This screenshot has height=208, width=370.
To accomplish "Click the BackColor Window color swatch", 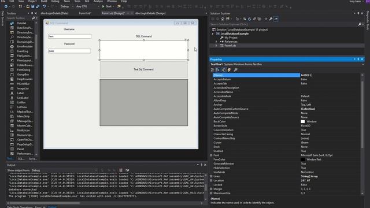I will [x=303, y=121].
